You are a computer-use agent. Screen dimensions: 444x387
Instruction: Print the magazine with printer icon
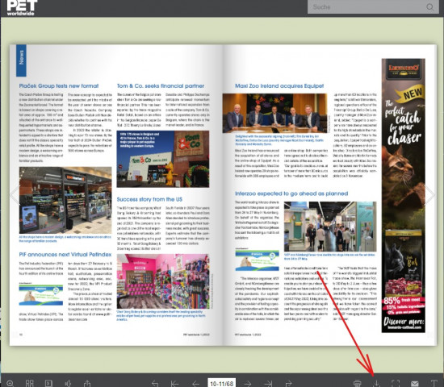358,383
